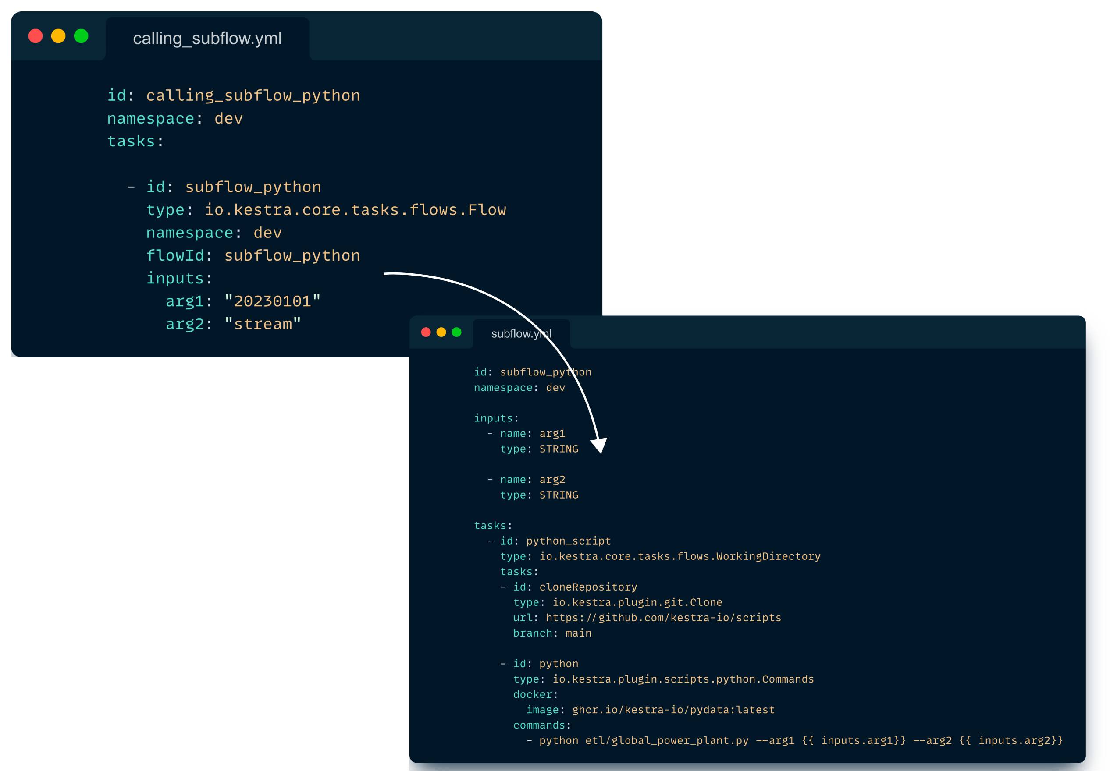Click yellow minimize dot in subflow.yml window
This screenshot has height=771, width=1110.
point(441,332)
